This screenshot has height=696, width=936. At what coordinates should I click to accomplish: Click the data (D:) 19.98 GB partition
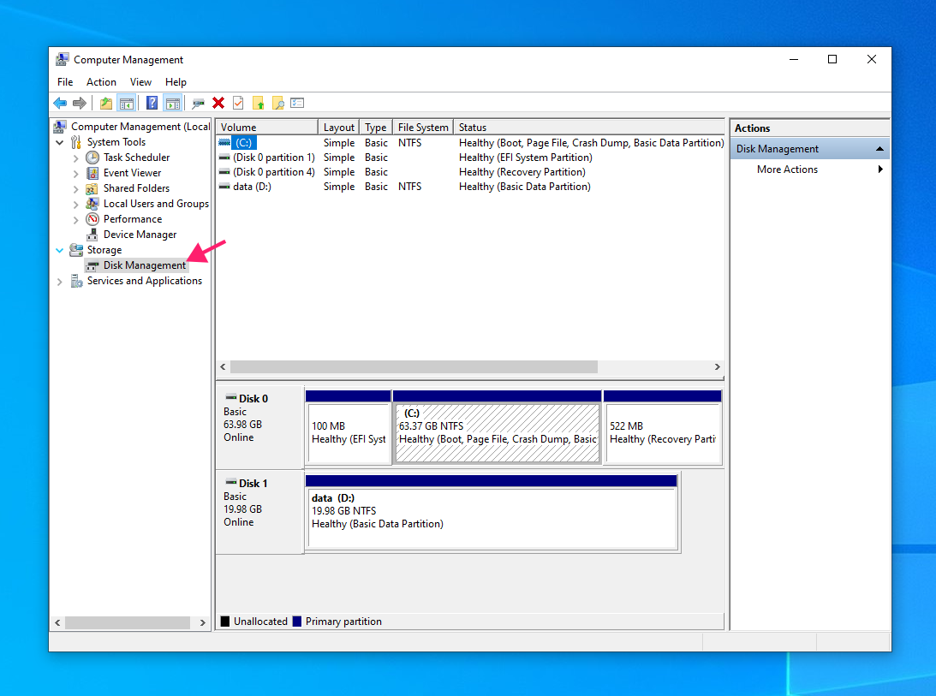[492, 512]
